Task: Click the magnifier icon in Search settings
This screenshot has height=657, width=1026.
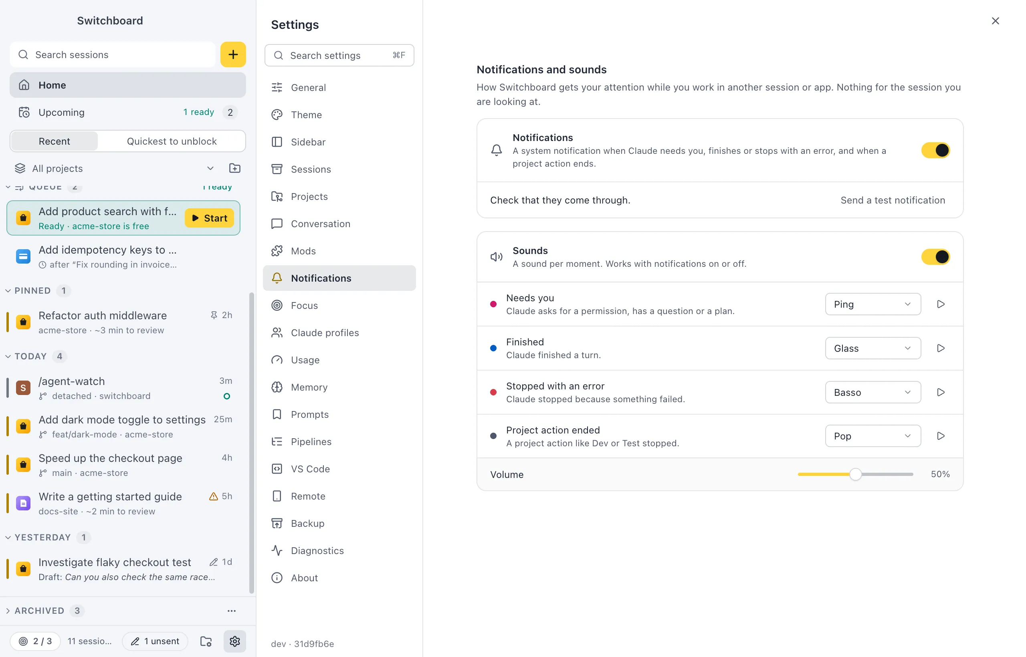Action: pyautogui.click(x=278, y=55)
